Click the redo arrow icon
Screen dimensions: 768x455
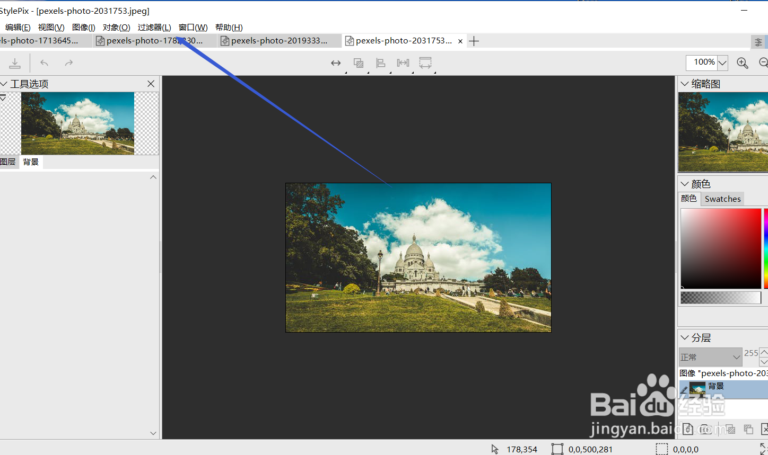(69, 63)
